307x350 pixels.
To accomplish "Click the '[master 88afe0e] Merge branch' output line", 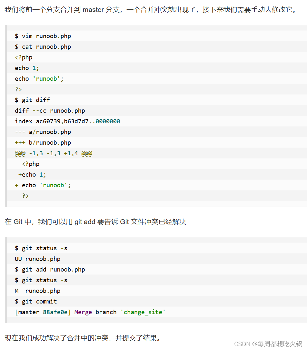I will pyautogui.click(x=90, y=312).
